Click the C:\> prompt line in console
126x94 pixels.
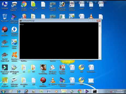pyautogui.click(x=22, y=25)
